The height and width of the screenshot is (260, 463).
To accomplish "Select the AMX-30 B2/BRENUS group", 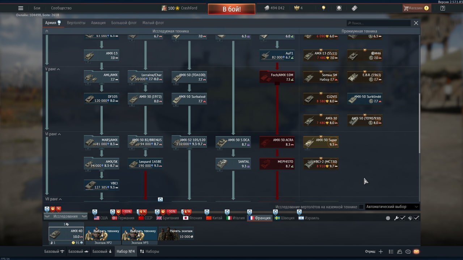I will tap(145, 142).
